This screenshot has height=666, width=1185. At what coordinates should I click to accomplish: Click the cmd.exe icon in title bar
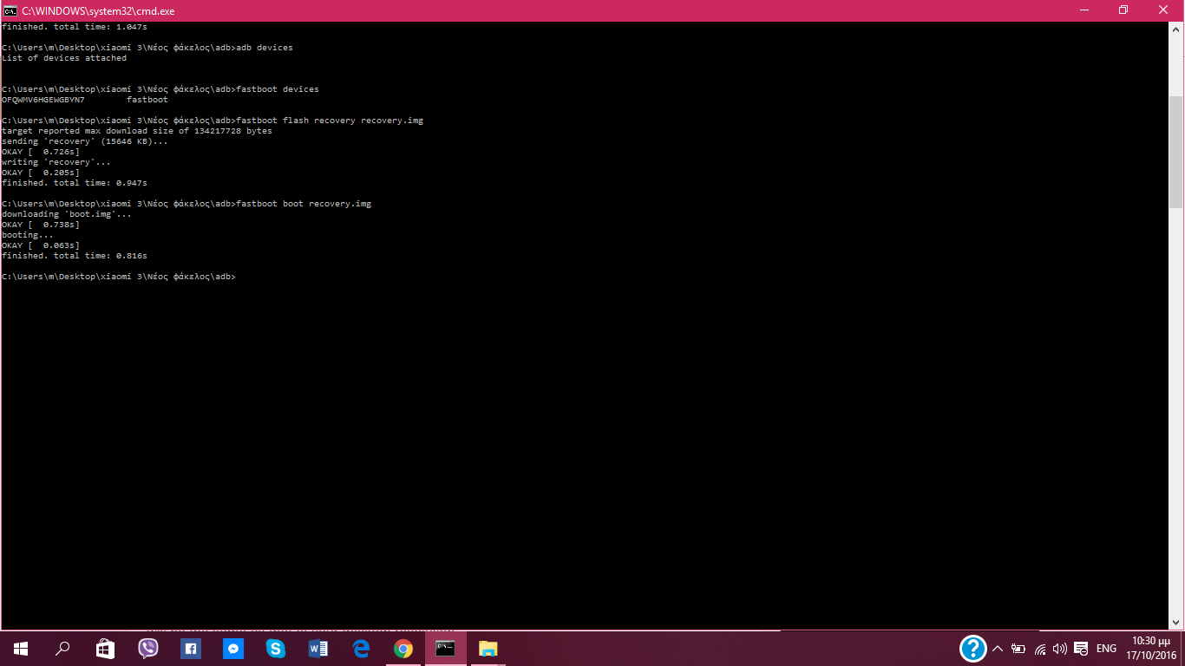coord(10,11)
